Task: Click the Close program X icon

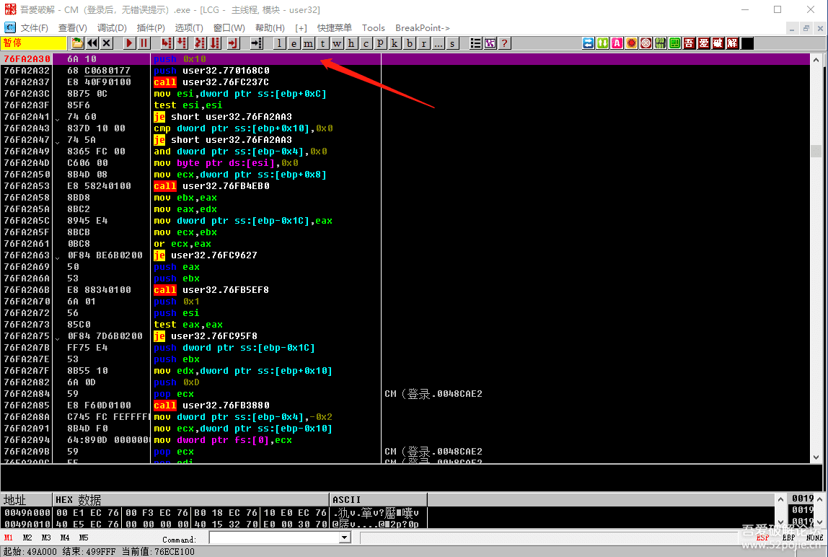Action: tap(107, 43)
